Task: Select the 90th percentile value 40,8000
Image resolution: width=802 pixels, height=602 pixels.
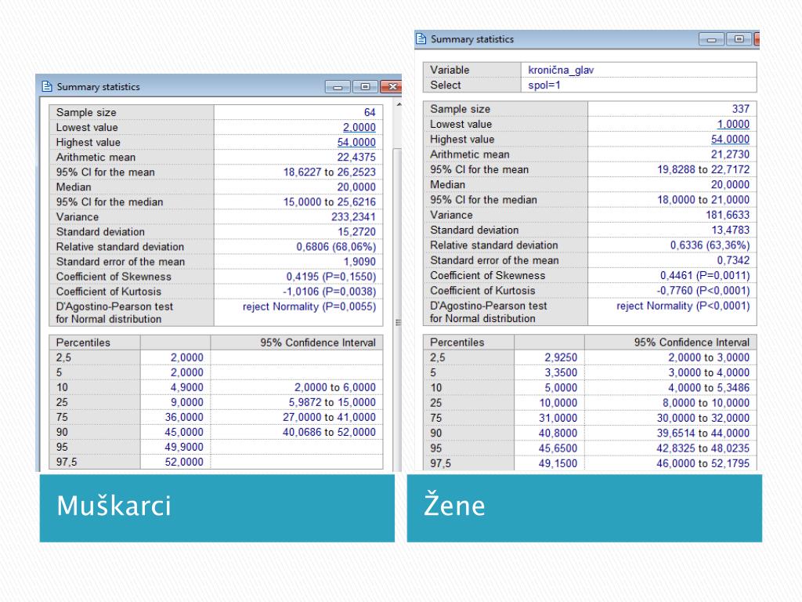Action: point(558,433)
